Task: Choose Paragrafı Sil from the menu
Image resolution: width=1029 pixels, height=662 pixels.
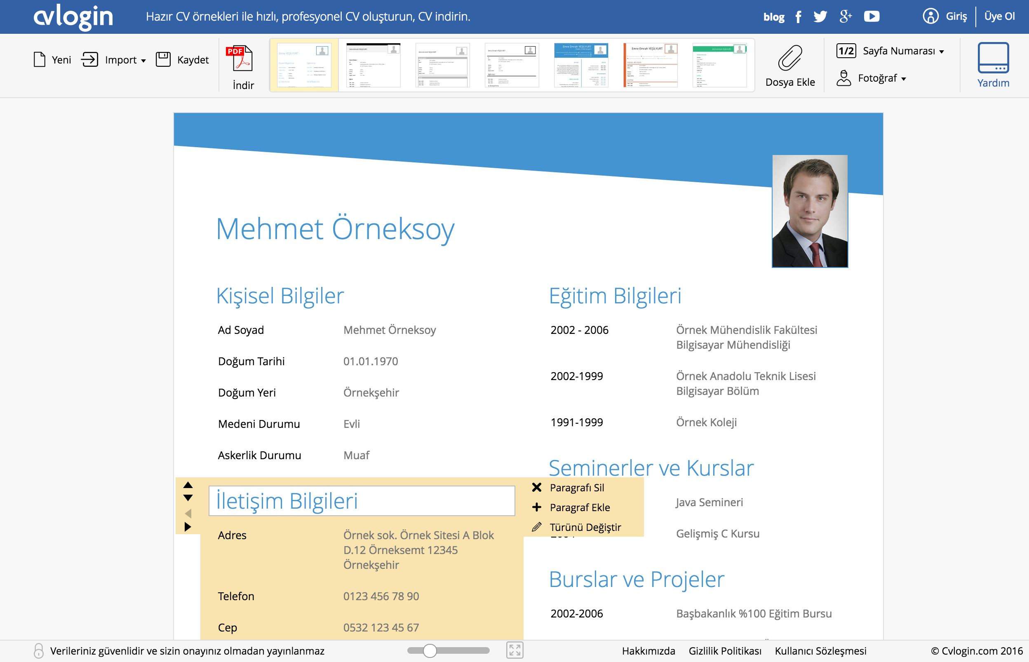Action: coord(577,488)
